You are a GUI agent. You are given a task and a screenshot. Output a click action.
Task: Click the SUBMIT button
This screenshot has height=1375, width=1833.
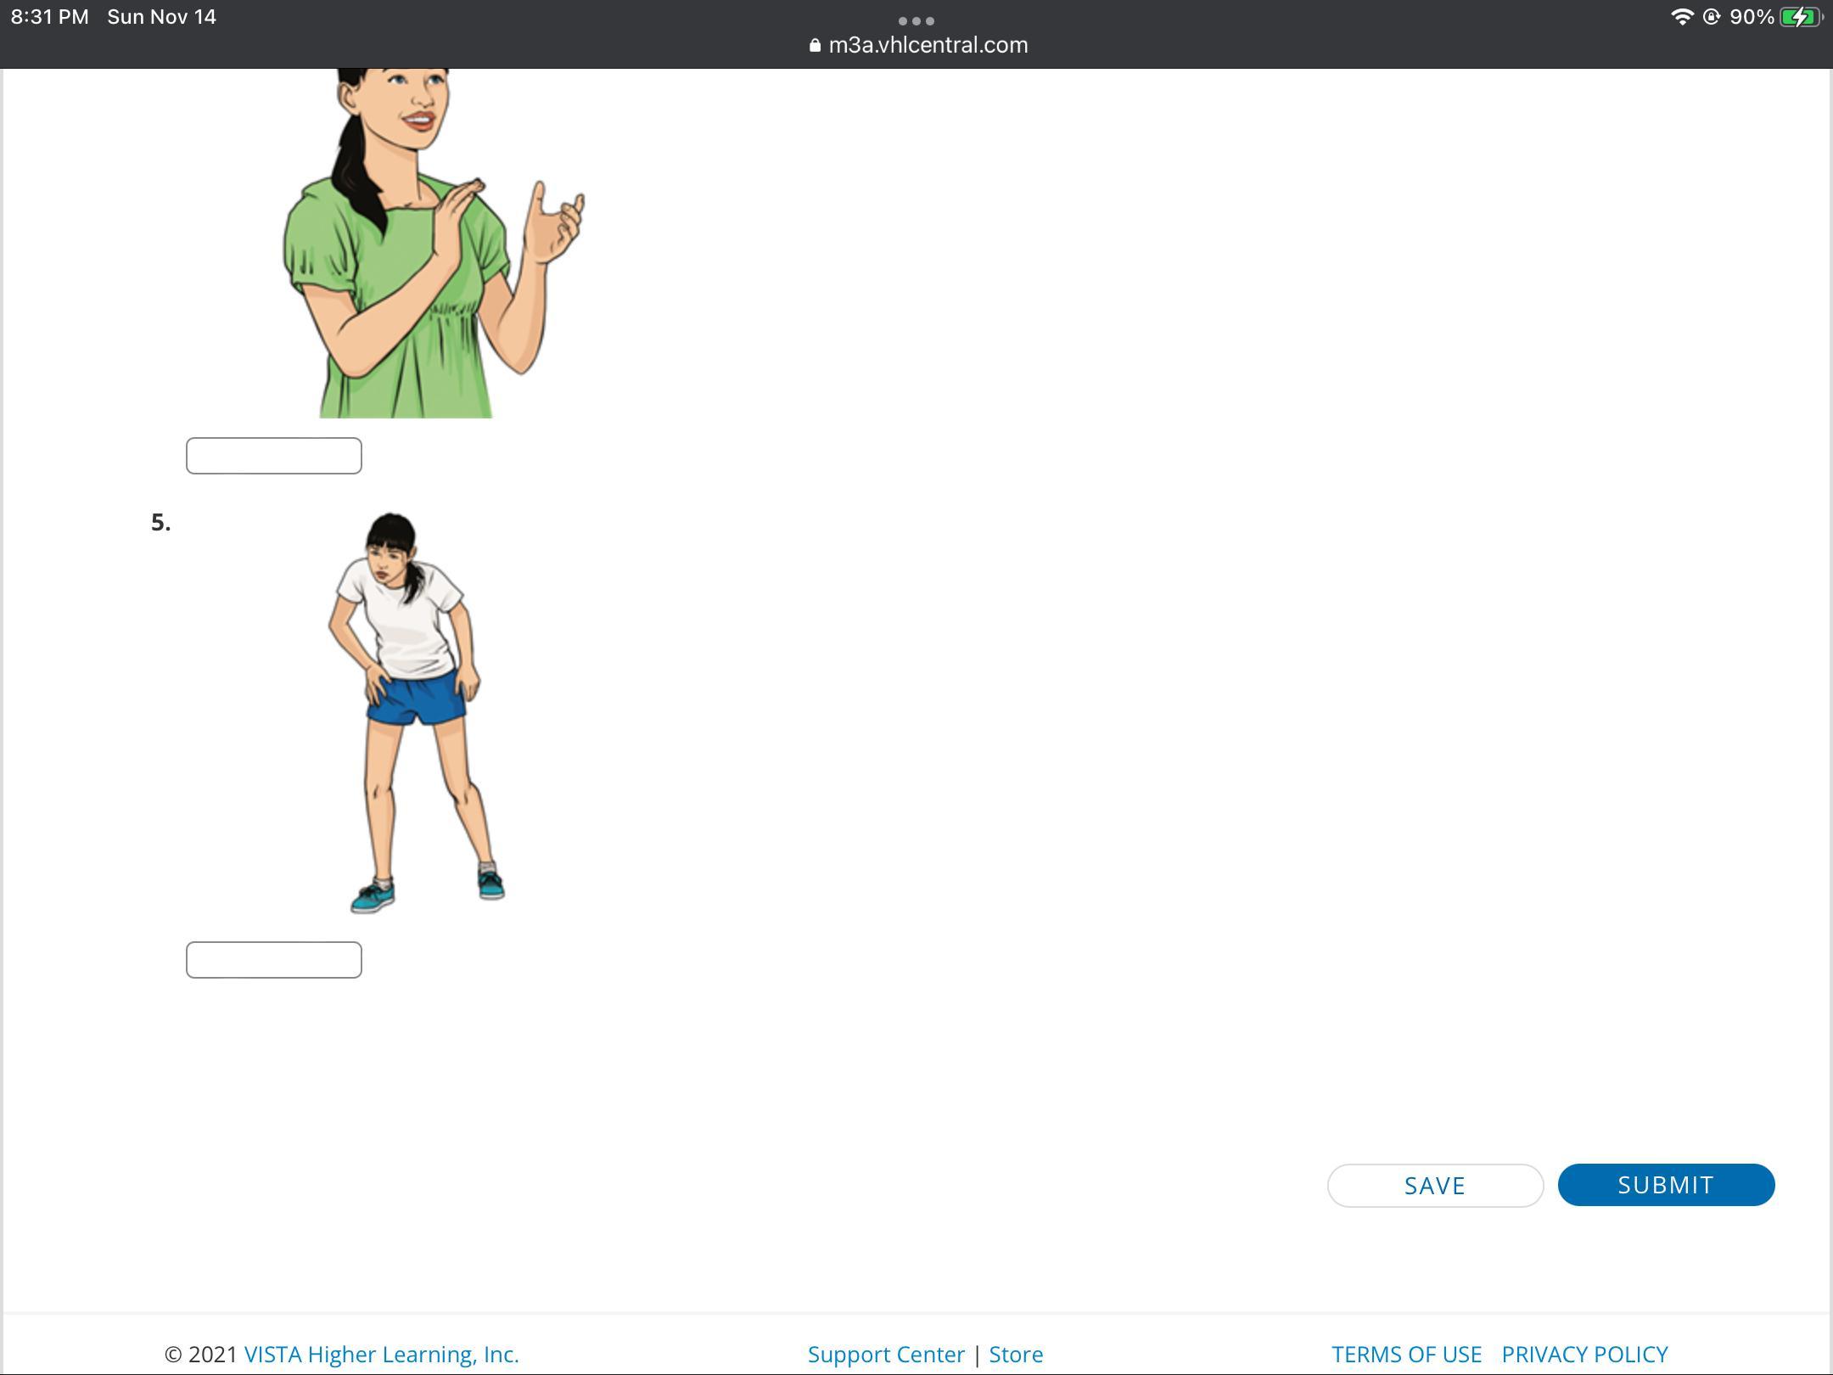(1665, 1185)
